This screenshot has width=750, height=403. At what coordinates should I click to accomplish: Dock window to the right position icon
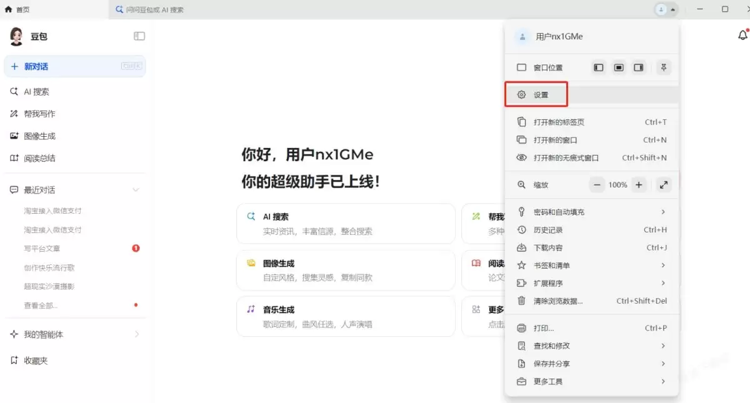[639, 67]
